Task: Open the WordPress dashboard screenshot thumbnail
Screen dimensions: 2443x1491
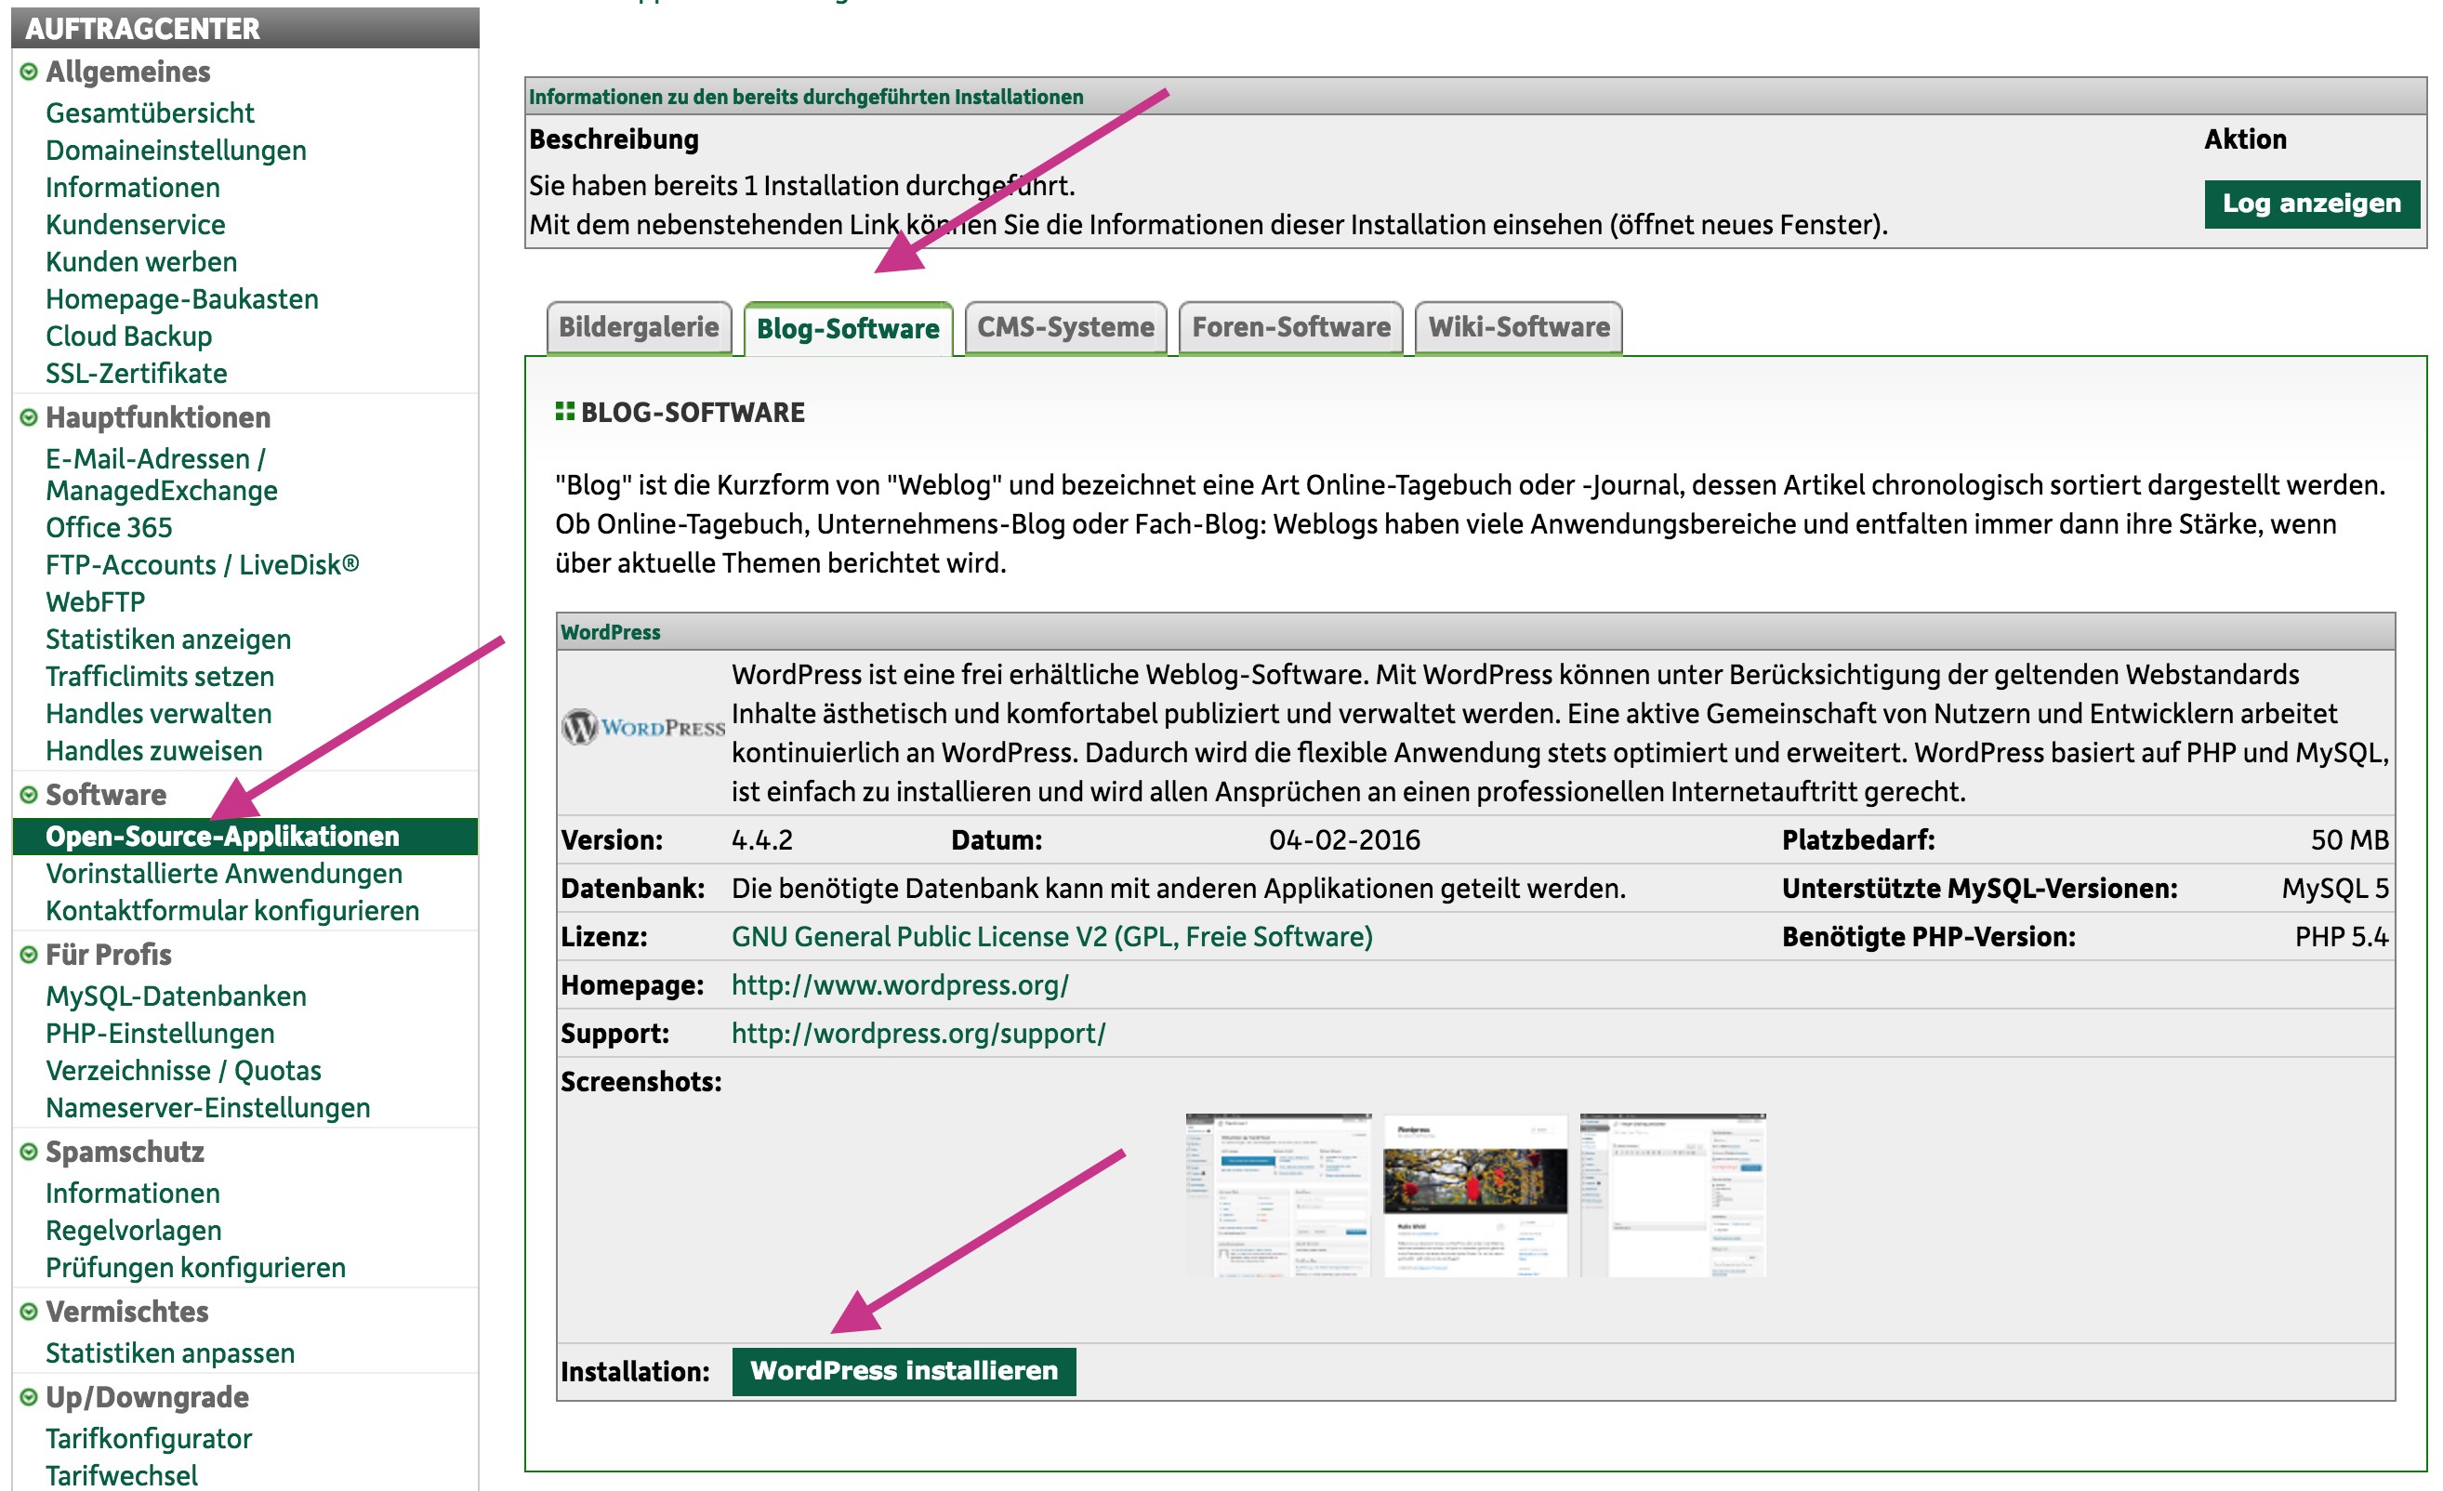Action: point(1278,1195)
